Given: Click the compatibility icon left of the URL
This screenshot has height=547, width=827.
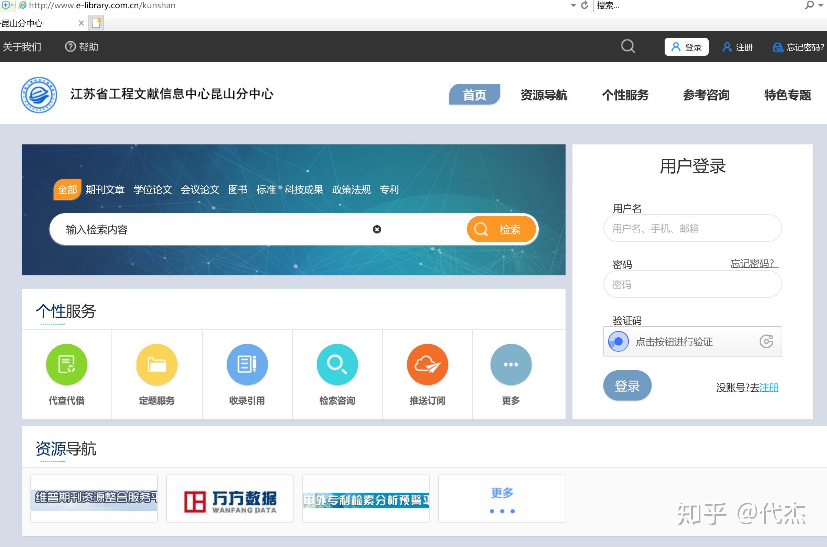Looking at the screenshot, I should click(6, 5).
